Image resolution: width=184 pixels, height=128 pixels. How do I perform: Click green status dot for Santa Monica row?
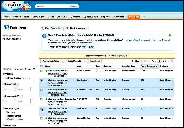tap(47, 118)
